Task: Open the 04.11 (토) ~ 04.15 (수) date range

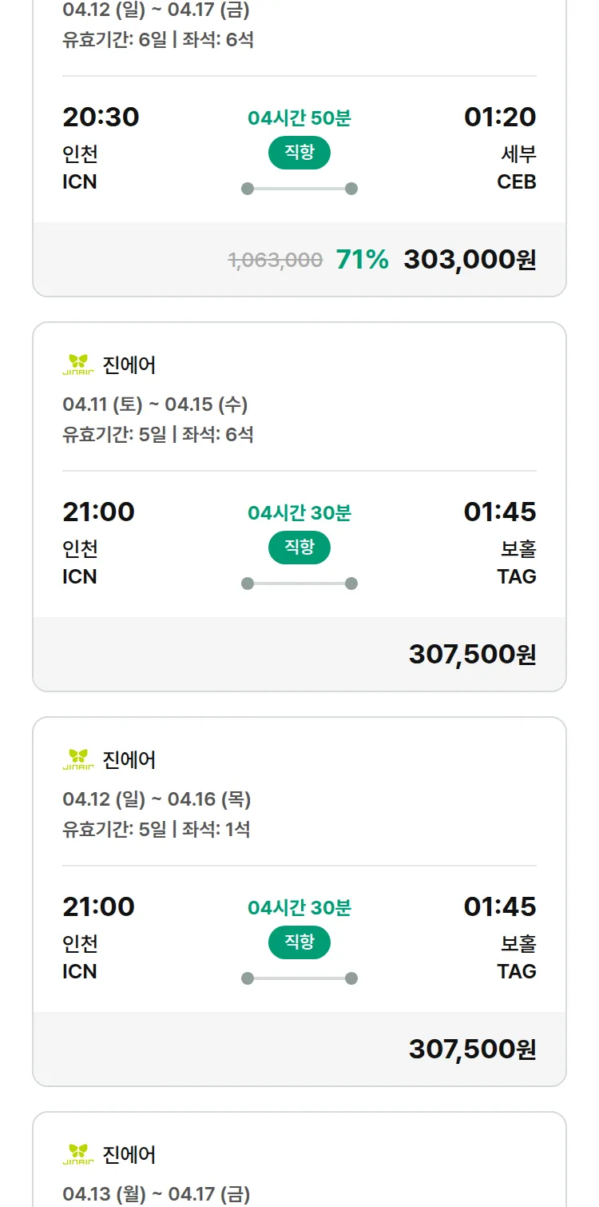Action: click(x=157, y=404)
